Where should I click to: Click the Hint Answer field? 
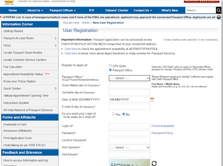pos(129,155)
